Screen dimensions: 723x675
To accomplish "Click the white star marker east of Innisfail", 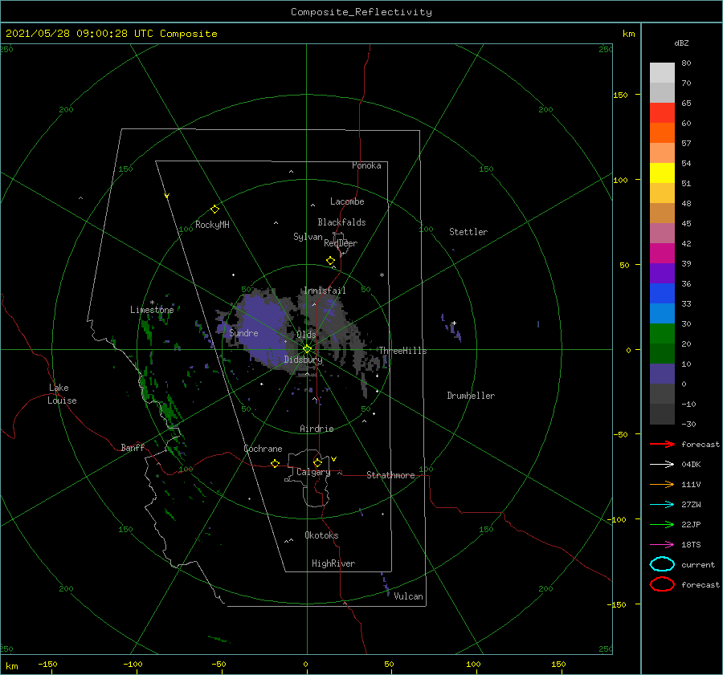I will tap(382, 275).
